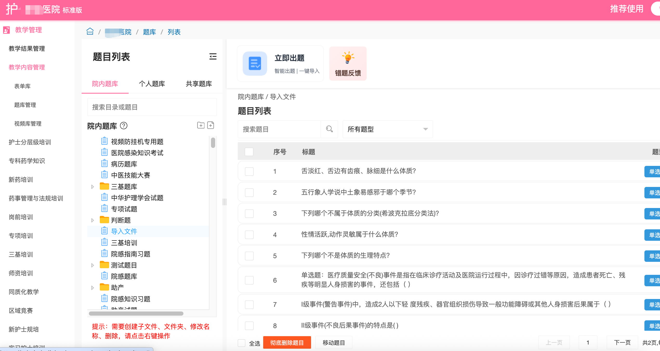Screen dimensions: 660x351
Task: Check the checkbox for question 1
Action: pyautogui.click(x=249, y=171)
